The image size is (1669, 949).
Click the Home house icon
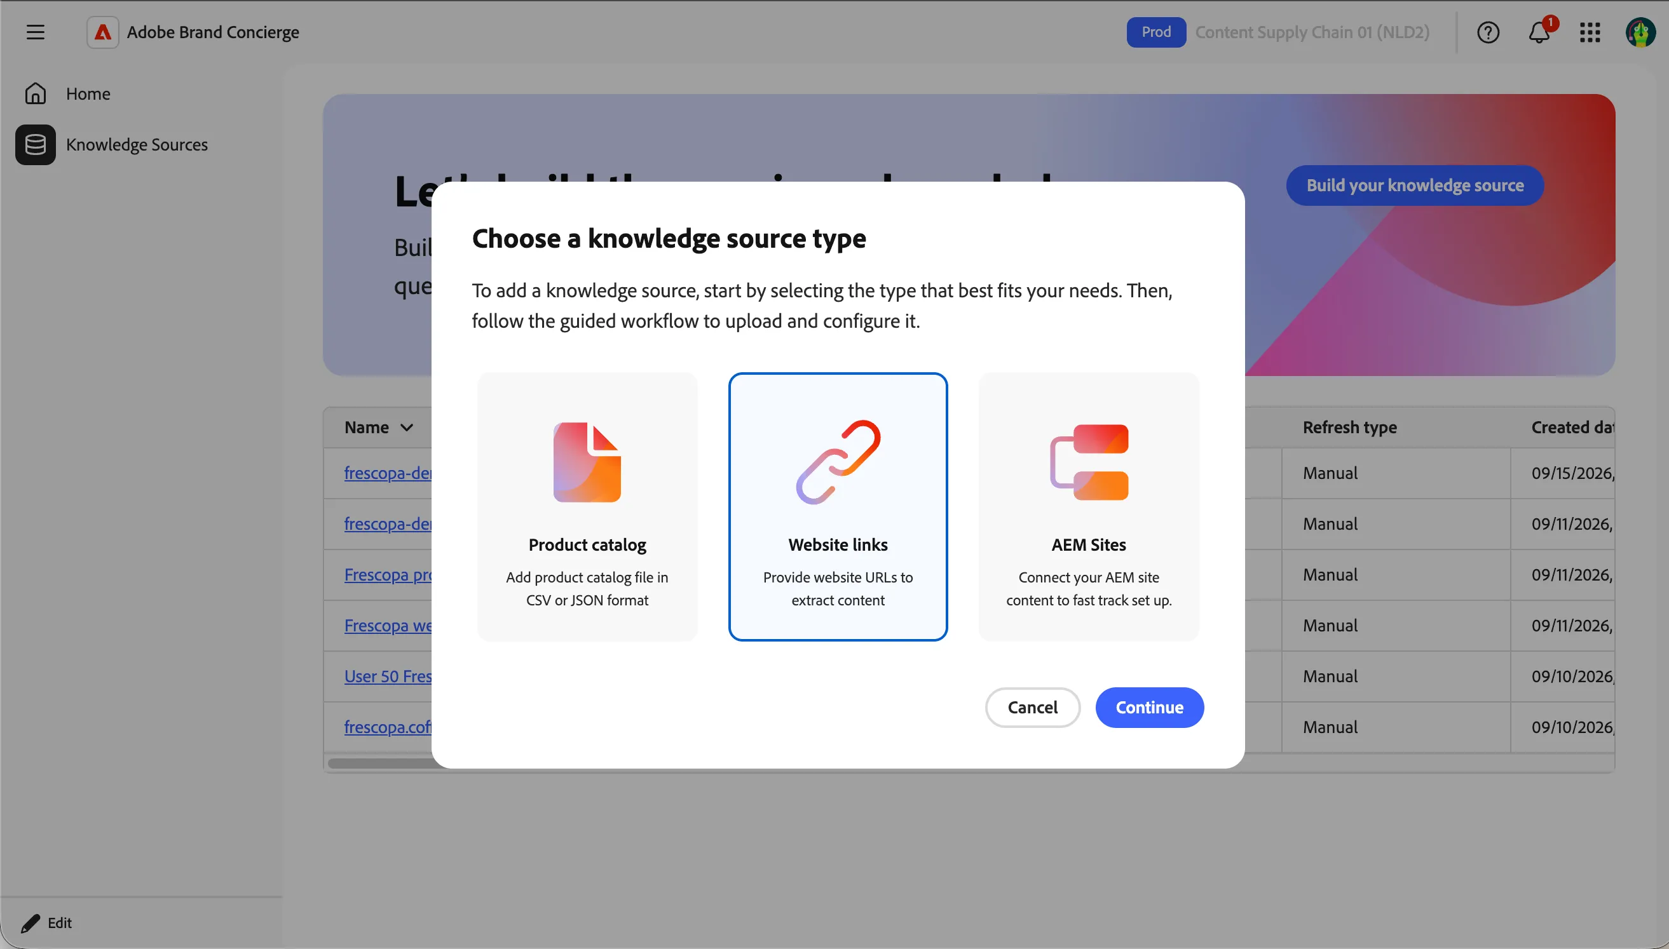coord(35,93)
